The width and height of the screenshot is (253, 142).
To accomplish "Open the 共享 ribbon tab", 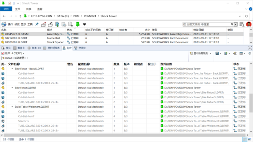I will [29, 9].
